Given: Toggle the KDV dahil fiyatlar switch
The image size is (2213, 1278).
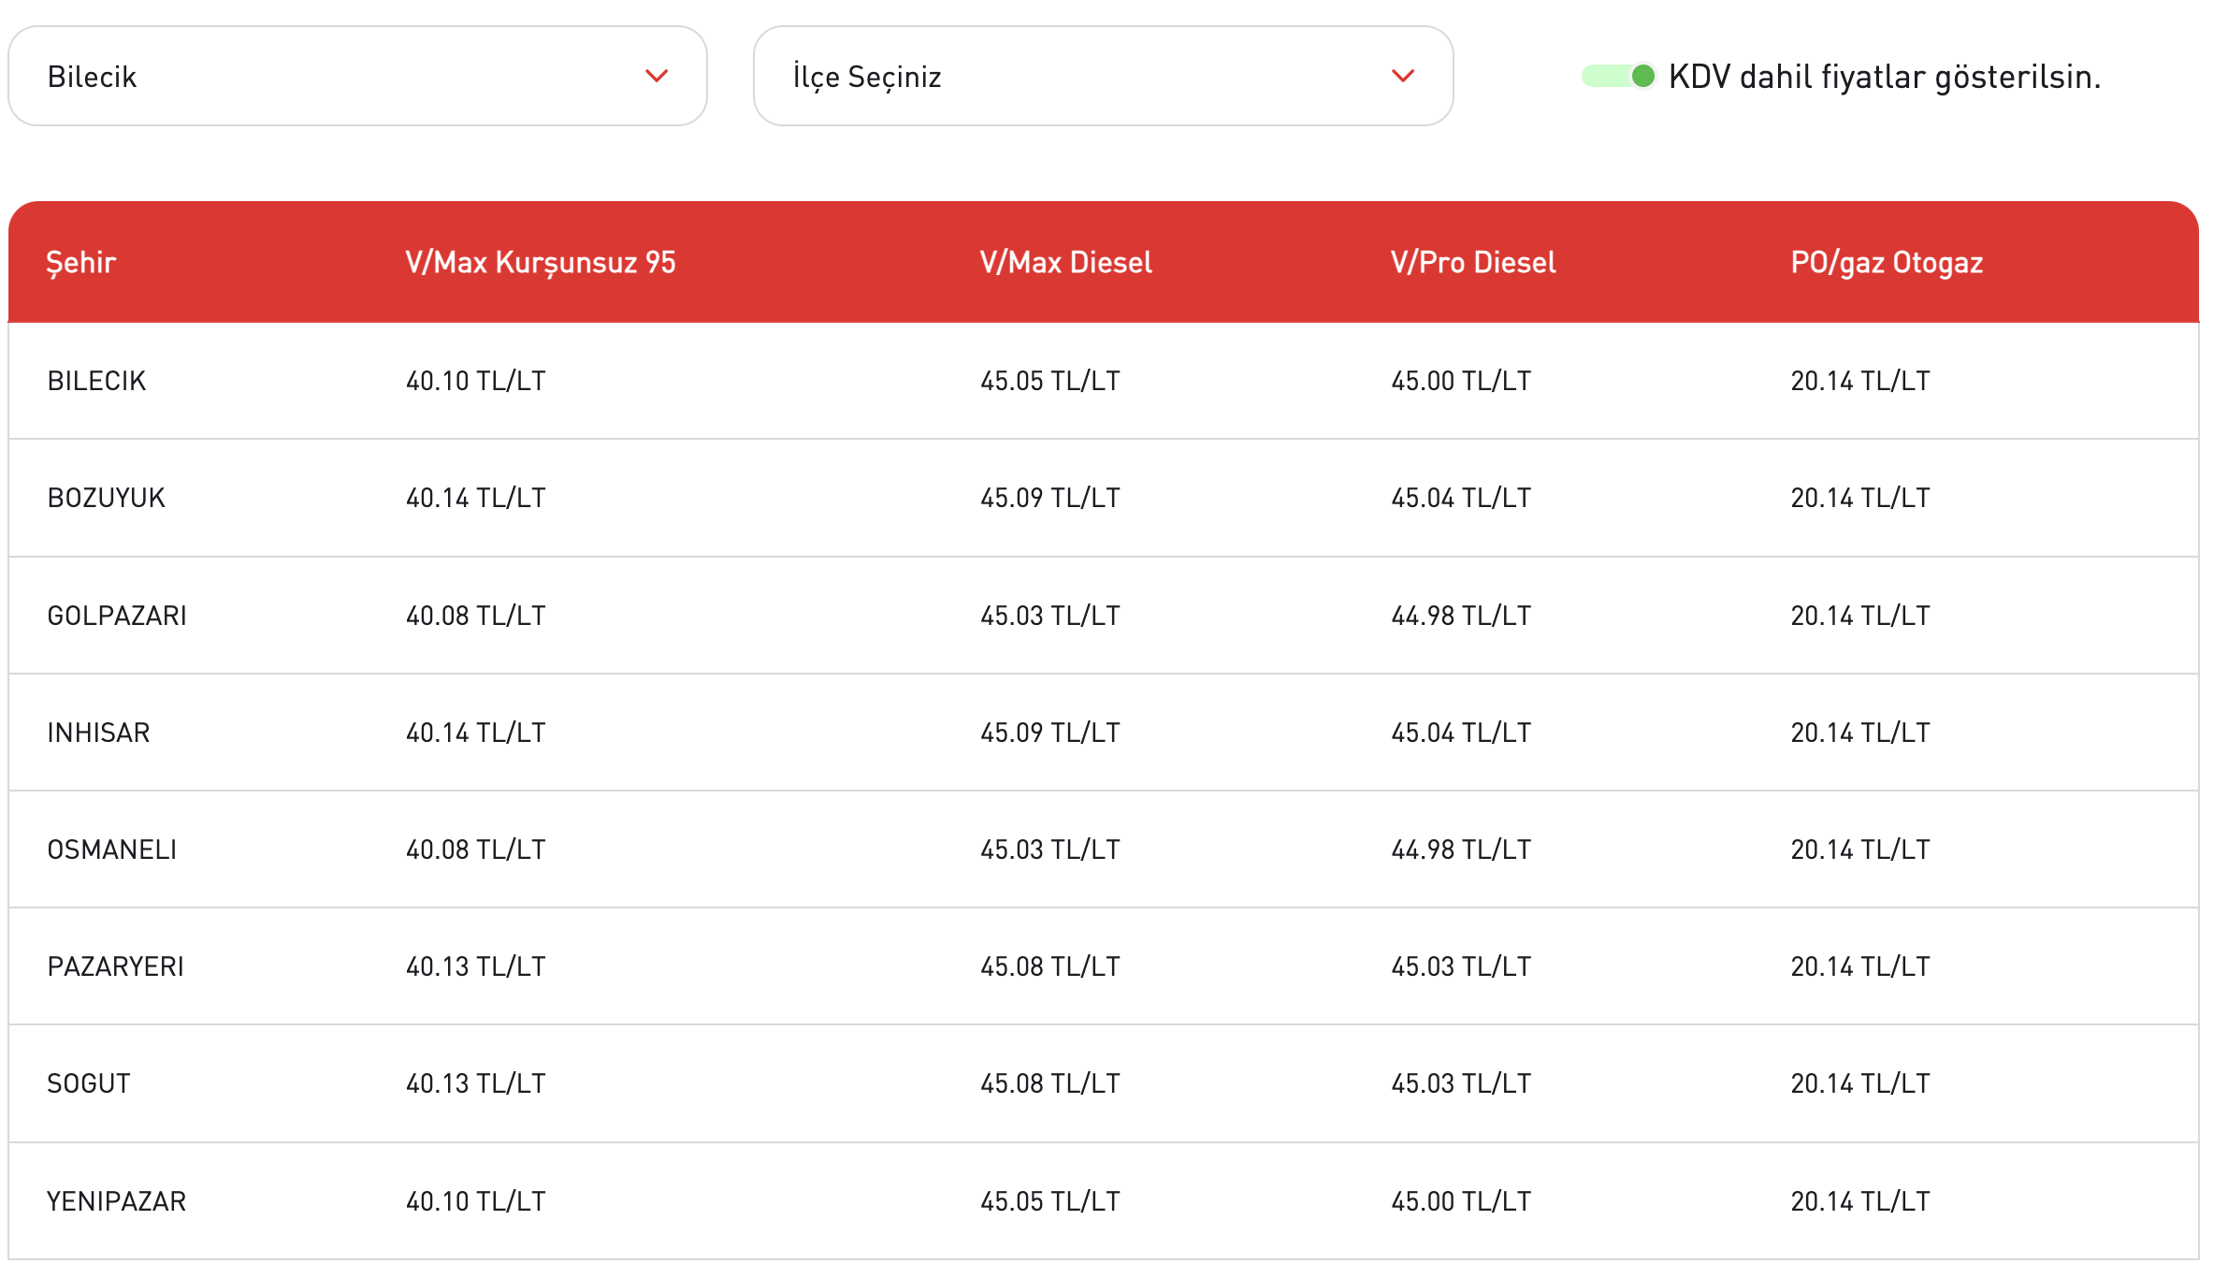Looking at the screenshot, I should [1618, 76].
